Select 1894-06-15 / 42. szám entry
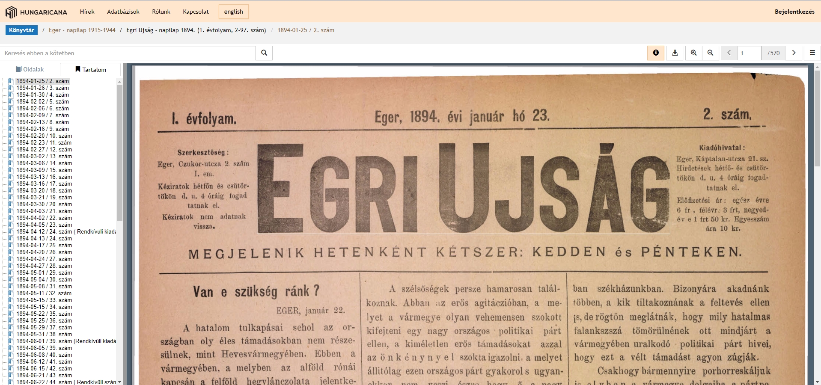This screenshot has width=821, height=385. click(x=44, y=368)
